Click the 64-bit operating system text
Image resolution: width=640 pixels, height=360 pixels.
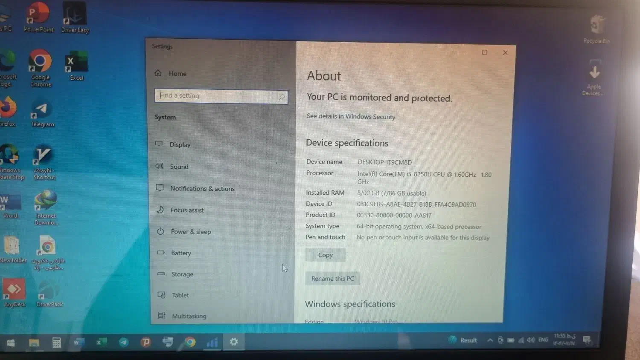[419, 227]
